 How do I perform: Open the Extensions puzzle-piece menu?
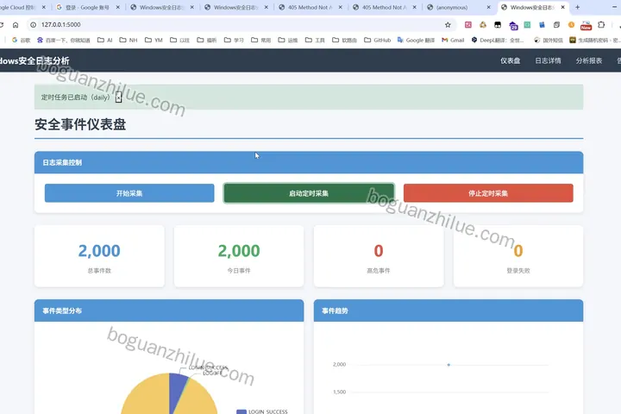pos(601,24)
